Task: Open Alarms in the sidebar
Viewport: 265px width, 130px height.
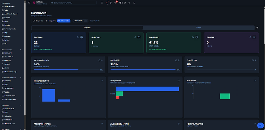Action: point(6,68)
